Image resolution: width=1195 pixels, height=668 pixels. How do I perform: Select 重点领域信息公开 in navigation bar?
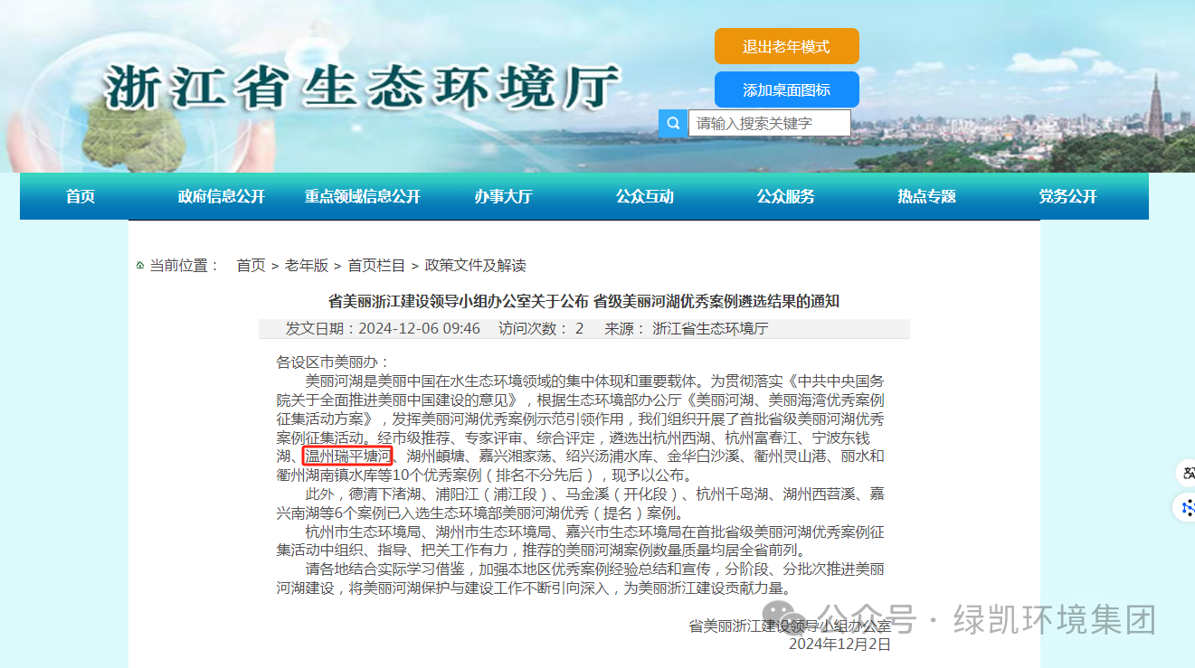363,196
